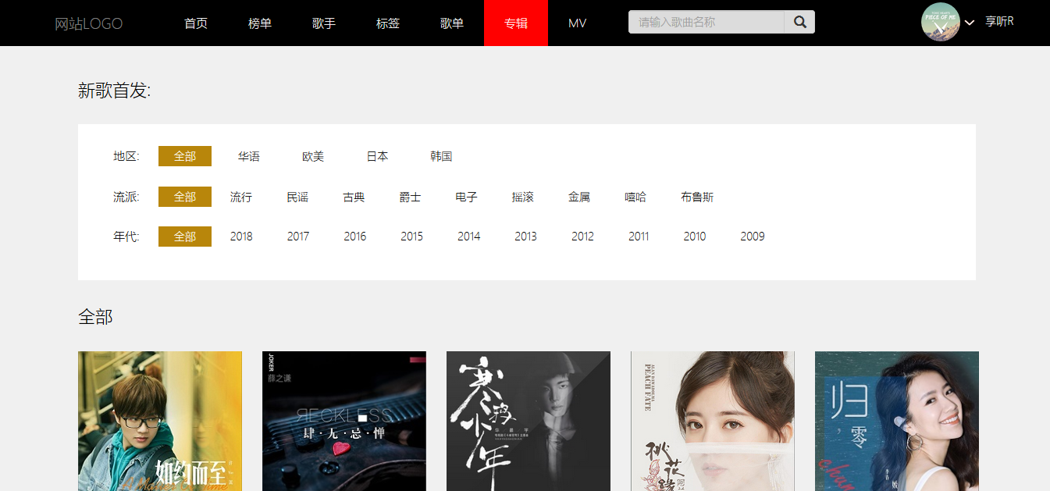
Task: Open the 标签 nav item
Action: tap(388, 23)
